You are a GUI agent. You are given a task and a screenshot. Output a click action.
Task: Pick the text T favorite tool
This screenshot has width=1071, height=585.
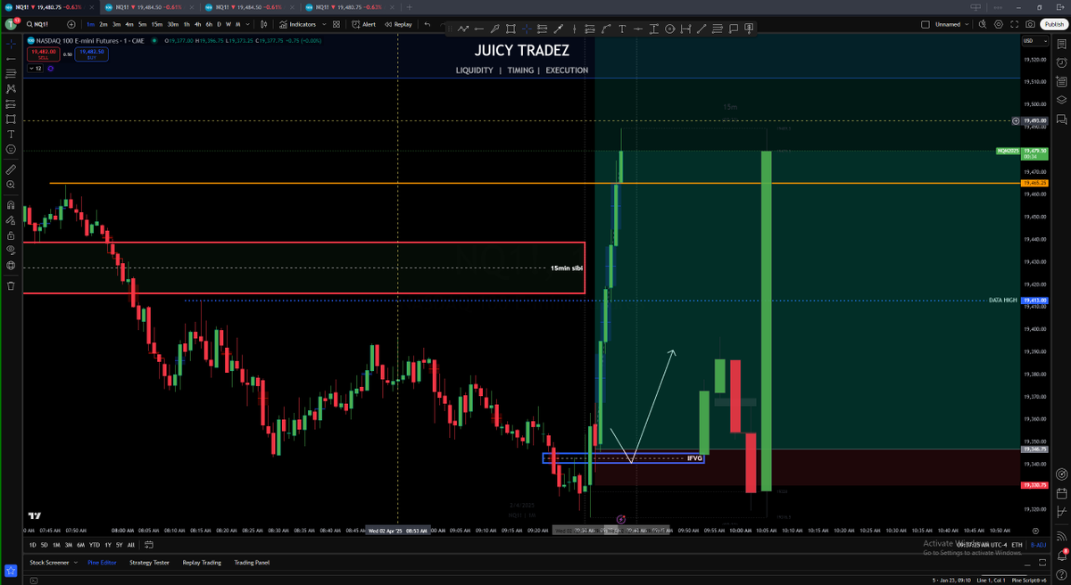pos(621,29)
